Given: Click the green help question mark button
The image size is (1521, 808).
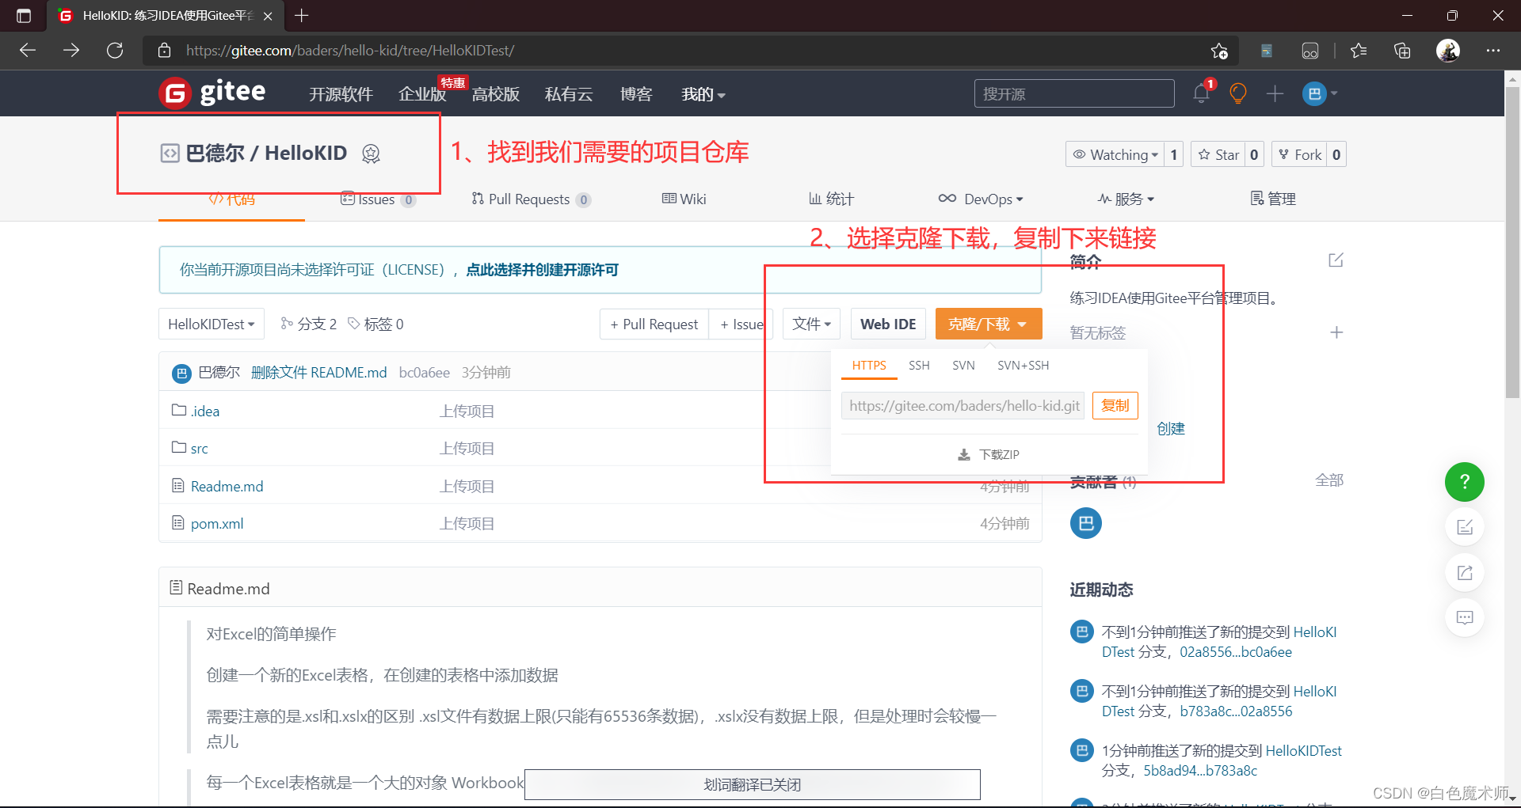Looking at the screenshot, I should click(1464, 482).
